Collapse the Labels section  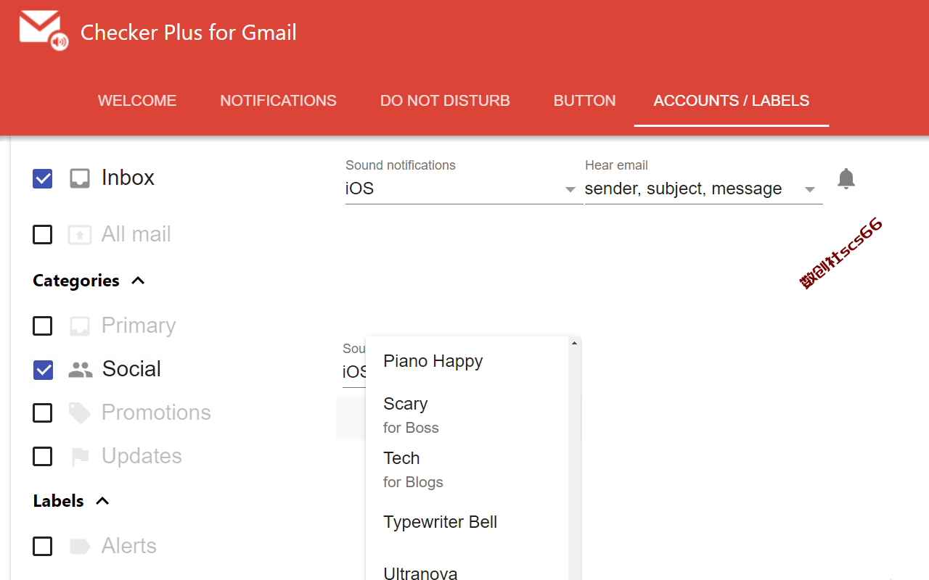(x=102, y=501)
